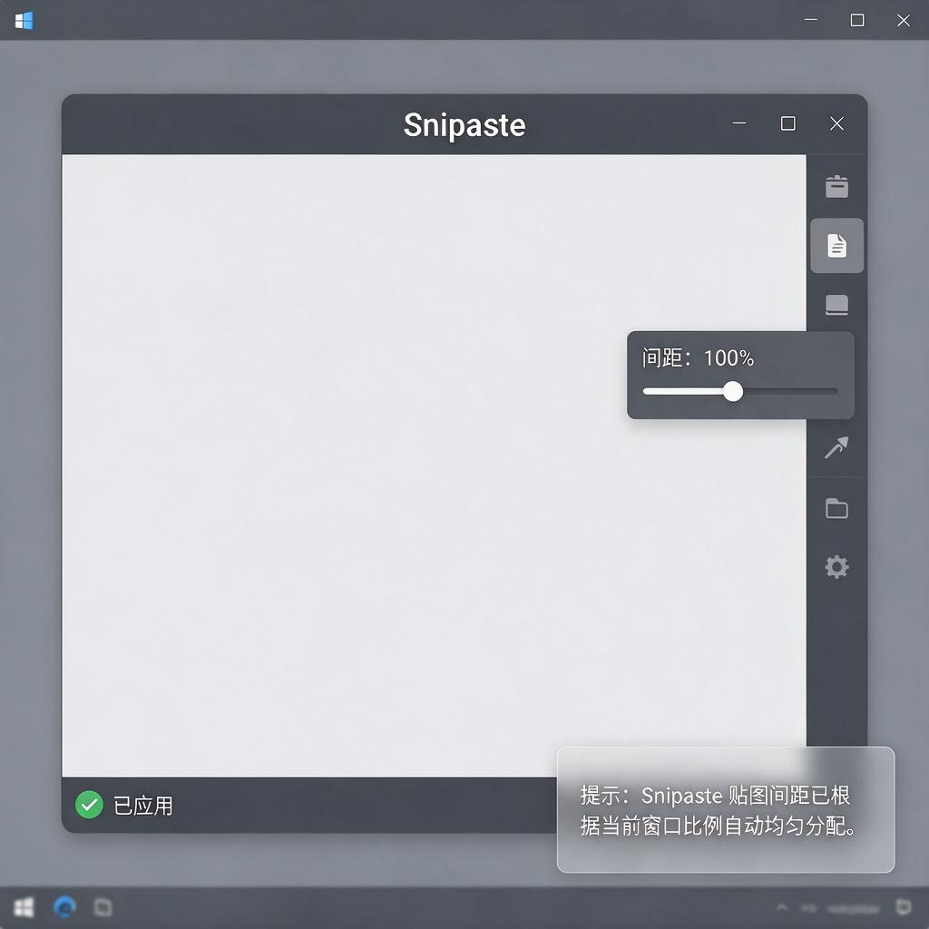Click the 已应用 status text
Screen dimensions: 929x929
click(x=143, y=806)
